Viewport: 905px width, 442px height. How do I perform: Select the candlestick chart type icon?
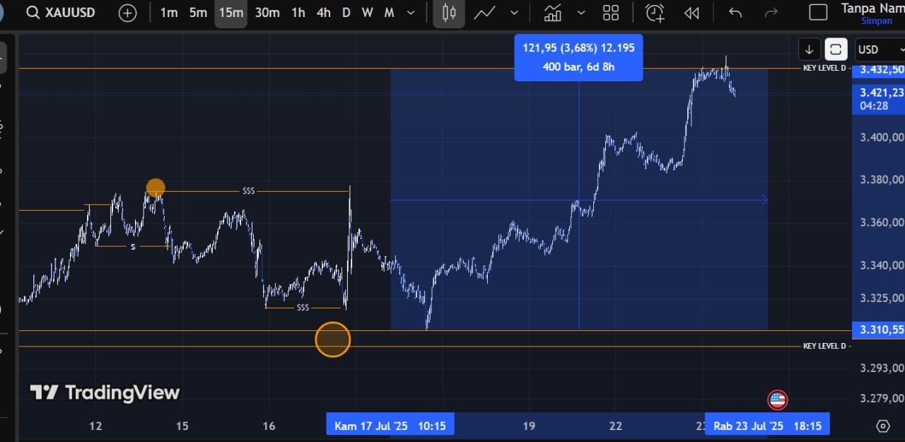[x=448, y=13]
